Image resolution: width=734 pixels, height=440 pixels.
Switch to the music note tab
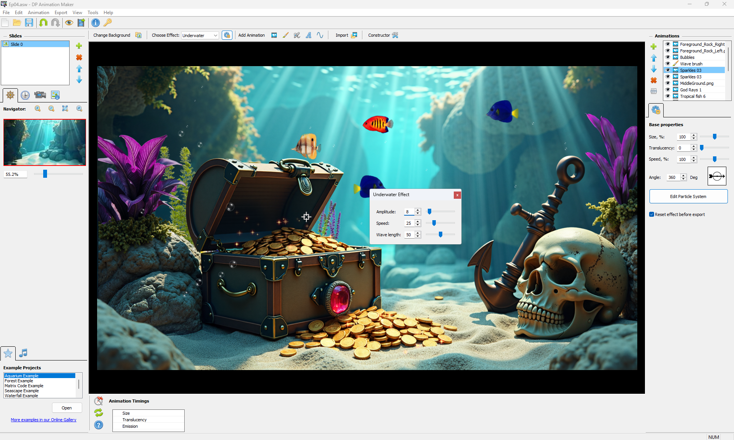[23, 353]
